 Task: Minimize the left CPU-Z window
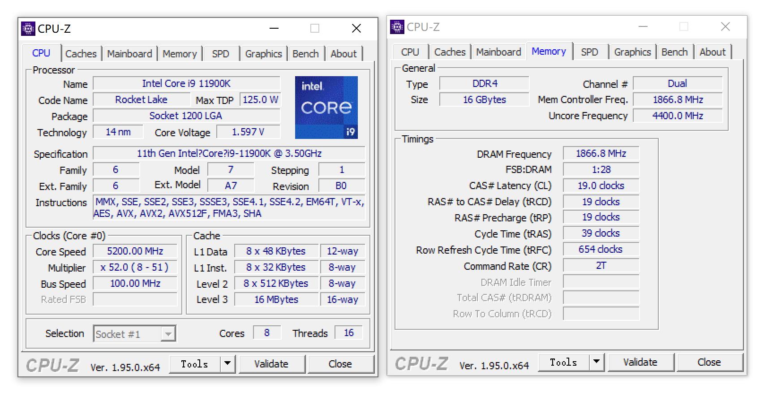(x=274, y=29)
